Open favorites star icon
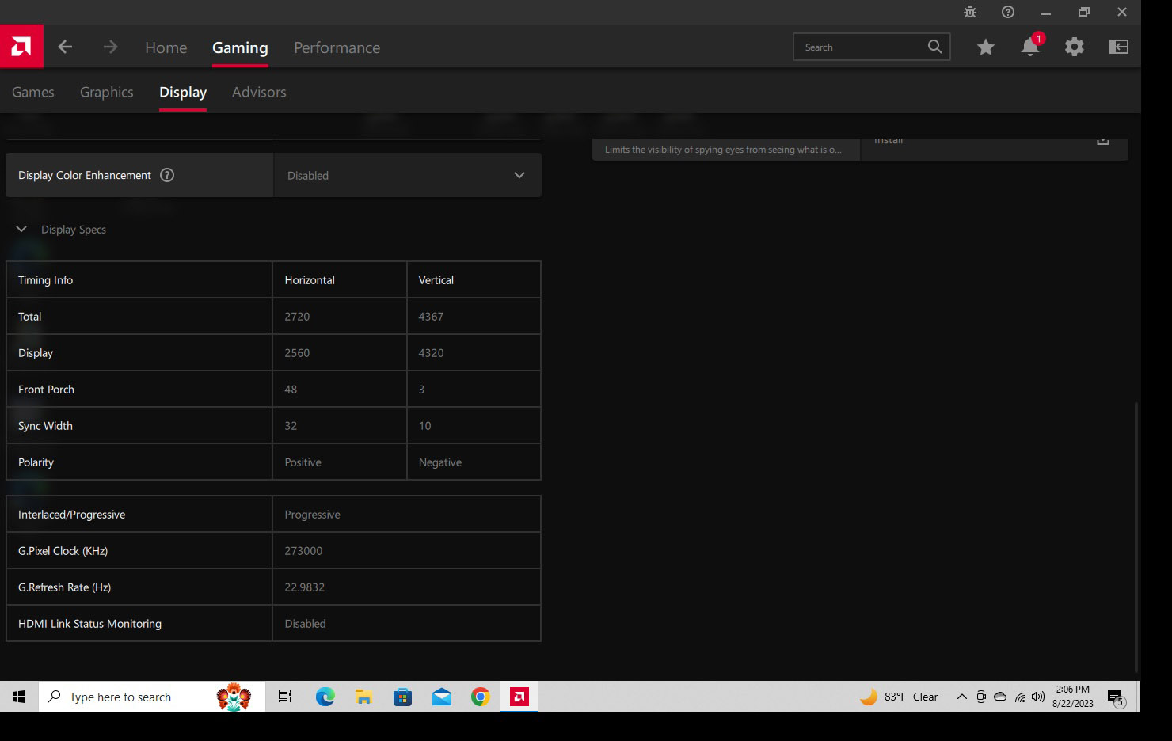This screenshot has width=1172, height=741. click(x=986, y=47)
